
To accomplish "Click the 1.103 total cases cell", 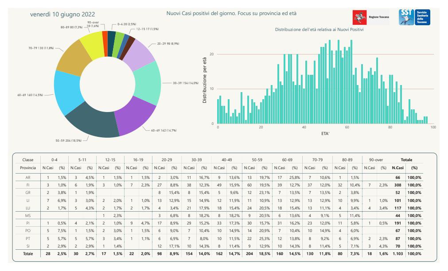I will coord(398,254).
